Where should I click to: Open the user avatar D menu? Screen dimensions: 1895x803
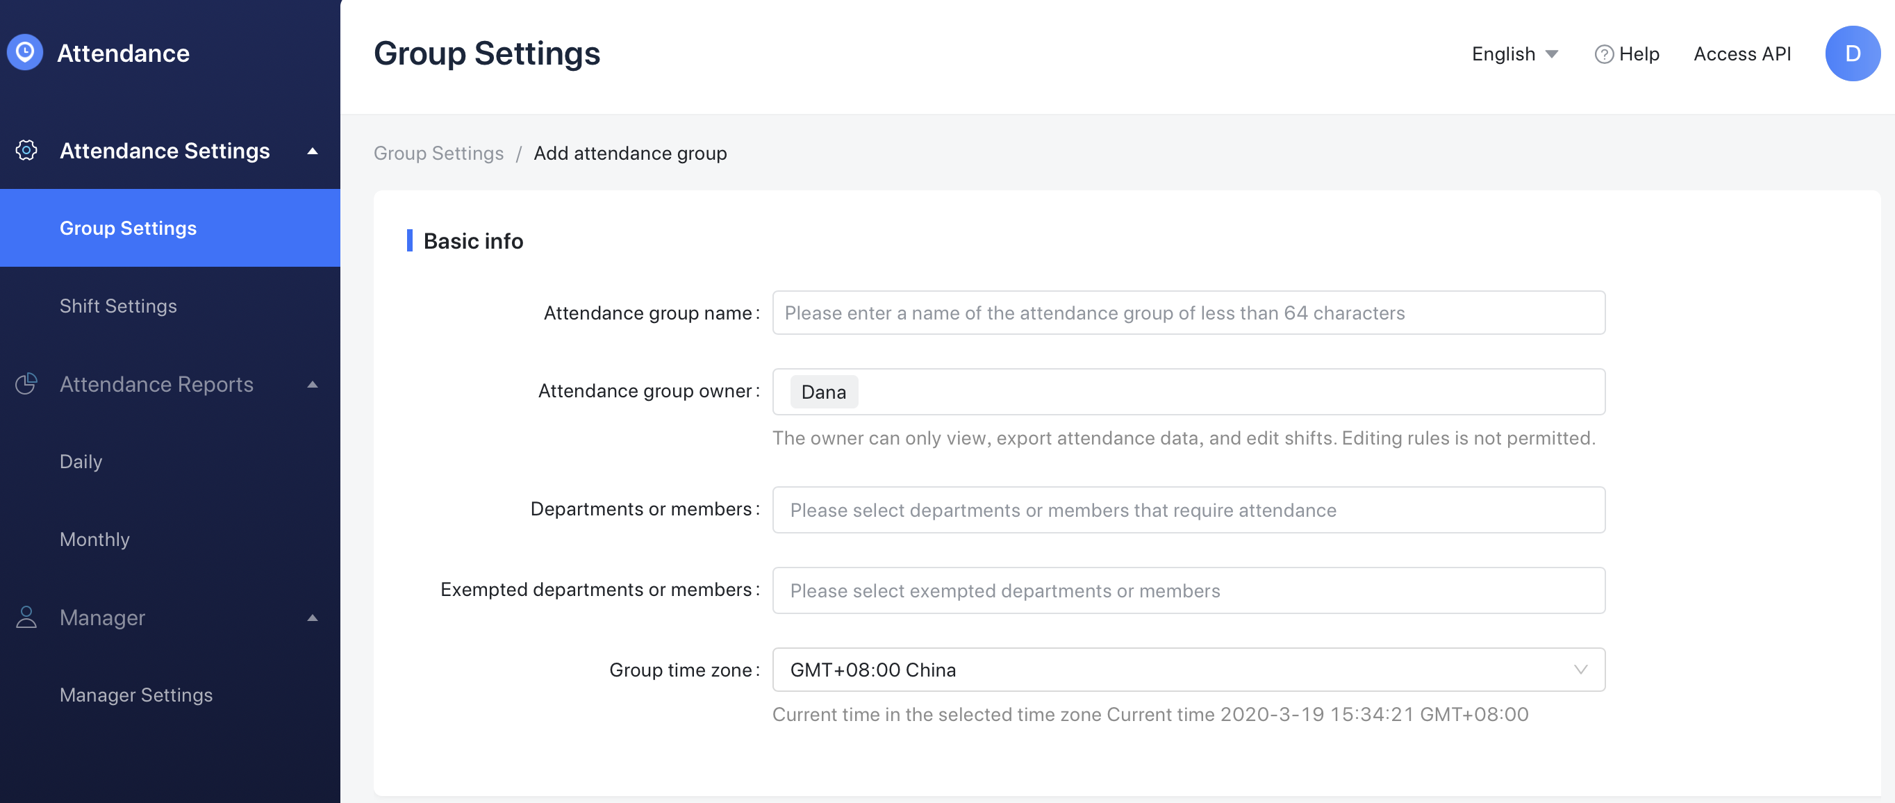click(x=1852, y=53)
